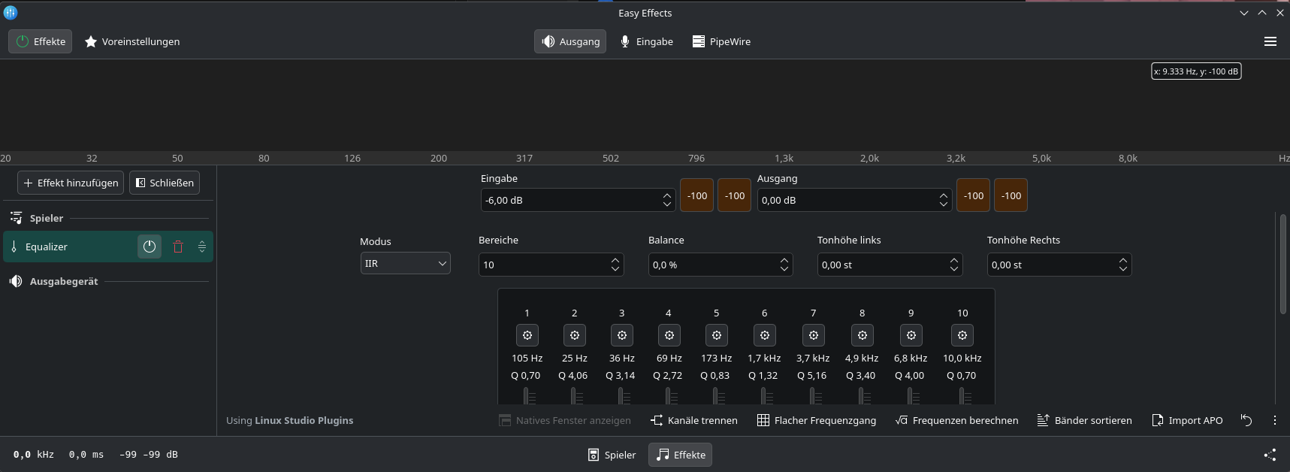This screenshot has height=472, width=1290.
Task: Decrease Balance value
Action: pyautogui.click(x=784, y=268)
